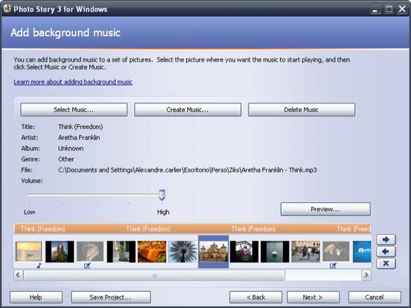
Task: Click first 'Think (Freedom)' label on music bar
Action: point(43,229)
